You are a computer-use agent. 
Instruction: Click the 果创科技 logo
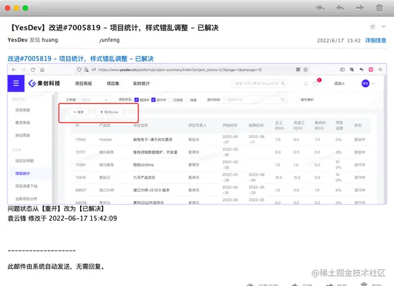[x=44, y=83]
